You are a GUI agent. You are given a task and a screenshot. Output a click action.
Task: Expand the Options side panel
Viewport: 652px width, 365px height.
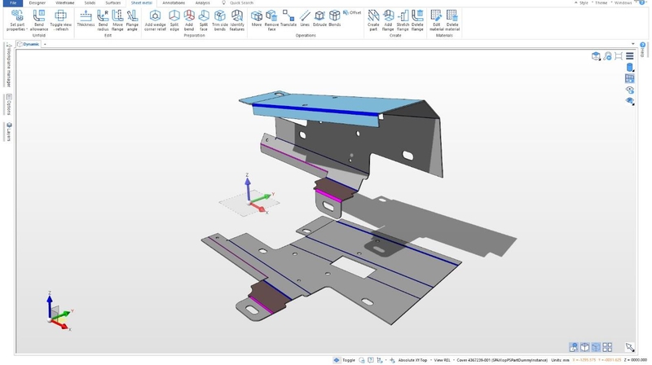(x=9, y=104)
